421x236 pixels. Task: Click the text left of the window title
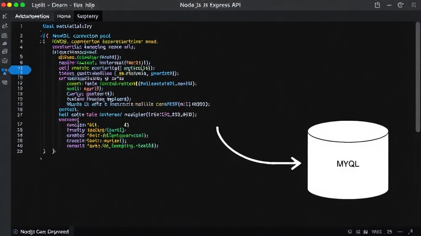(63, 5)
